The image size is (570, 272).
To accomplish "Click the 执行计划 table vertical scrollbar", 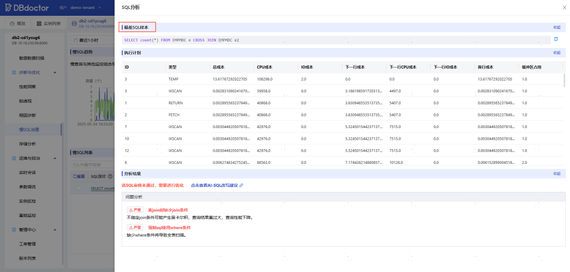I will click(x=564, y=80).
